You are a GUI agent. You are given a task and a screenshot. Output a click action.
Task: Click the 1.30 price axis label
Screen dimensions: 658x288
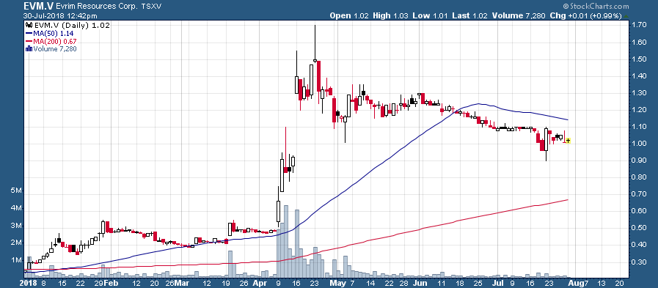[x=639, y=93]
